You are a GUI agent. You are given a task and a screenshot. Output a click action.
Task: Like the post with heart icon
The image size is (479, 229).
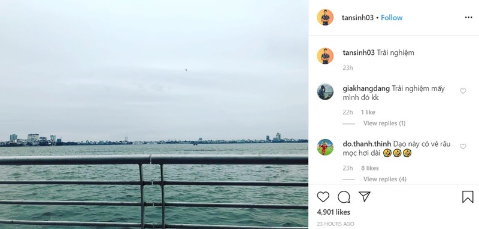323,197
